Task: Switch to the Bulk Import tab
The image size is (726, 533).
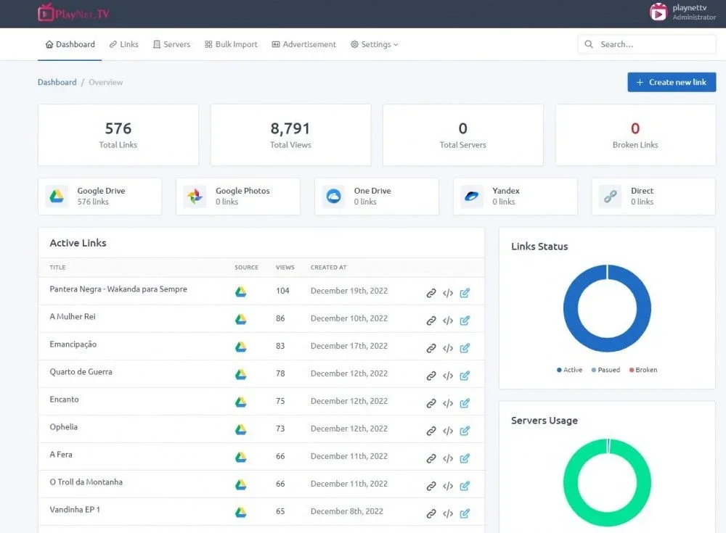Action: (231, 44)
